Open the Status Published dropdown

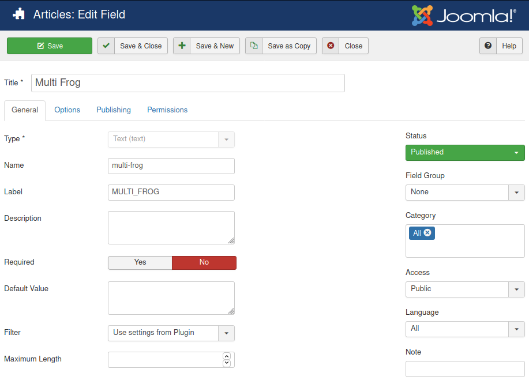465,152
